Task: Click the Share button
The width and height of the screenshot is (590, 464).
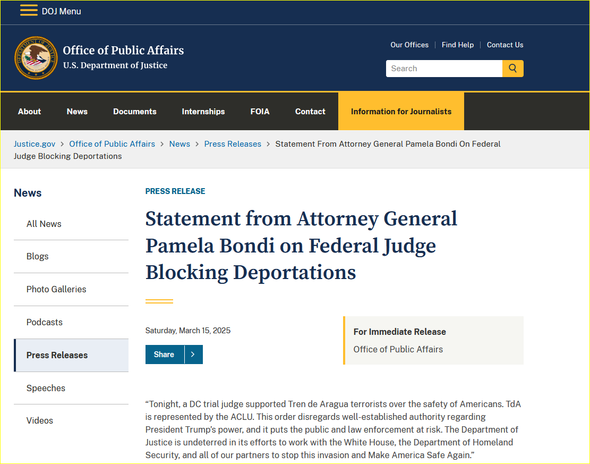Action: coord(165,355)
